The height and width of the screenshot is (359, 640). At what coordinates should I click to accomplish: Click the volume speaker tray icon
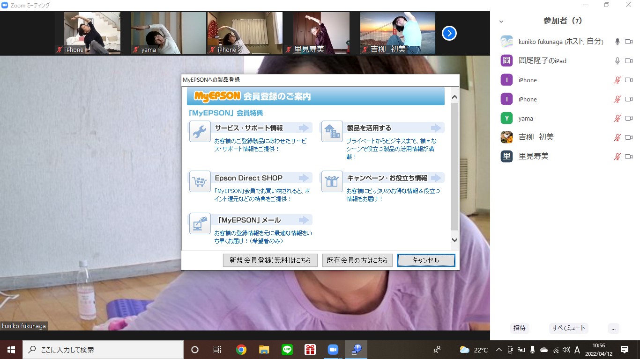tap(566, 350)
